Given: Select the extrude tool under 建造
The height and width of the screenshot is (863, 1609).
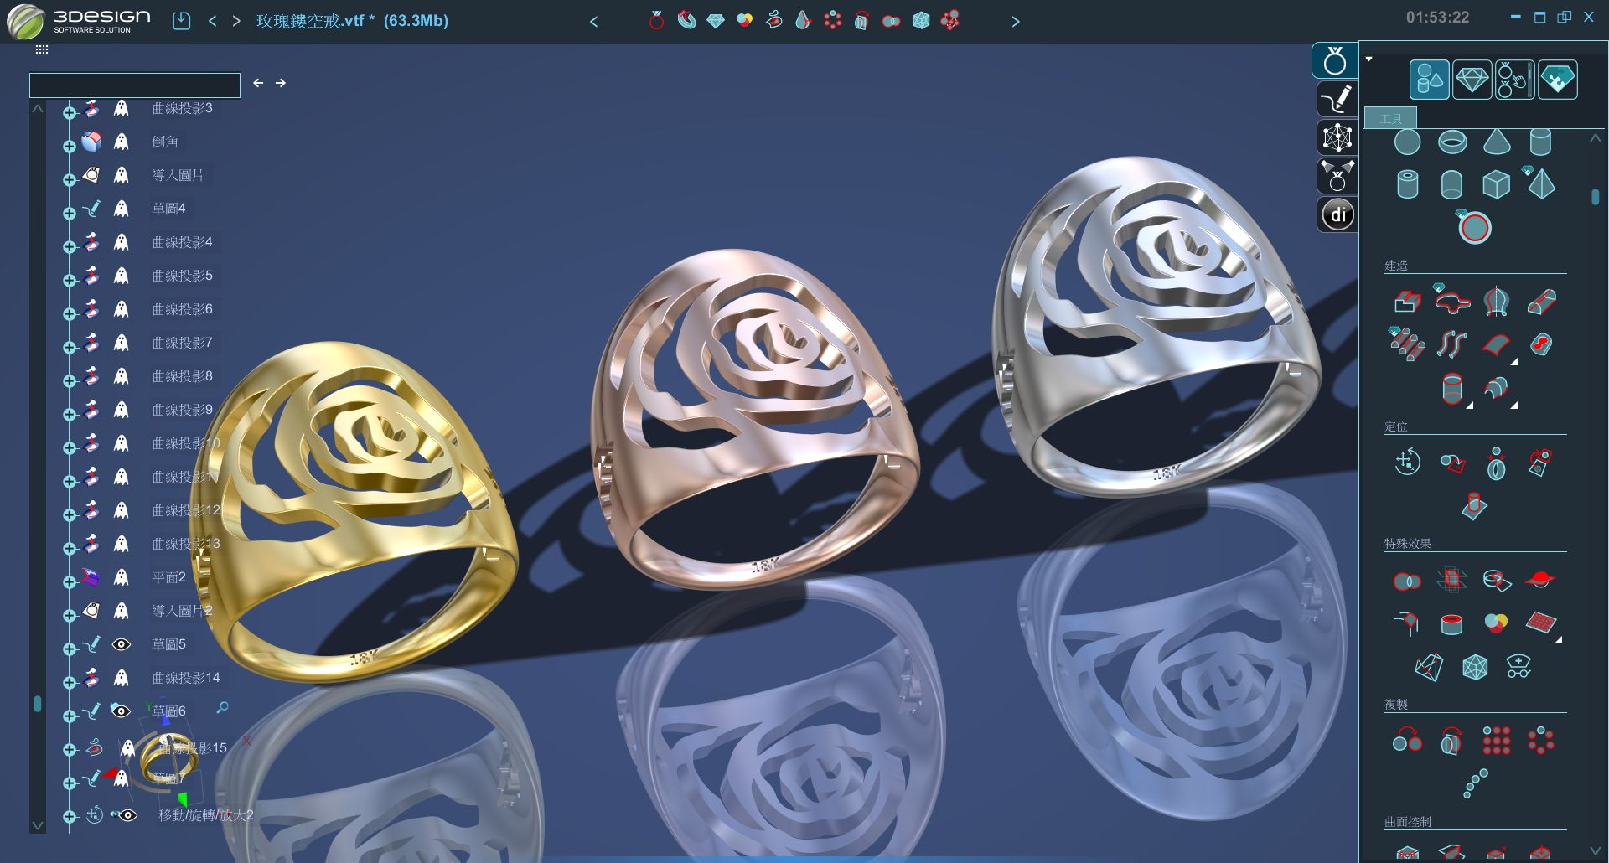Looking at the screenshot, I should [1408, 302].
